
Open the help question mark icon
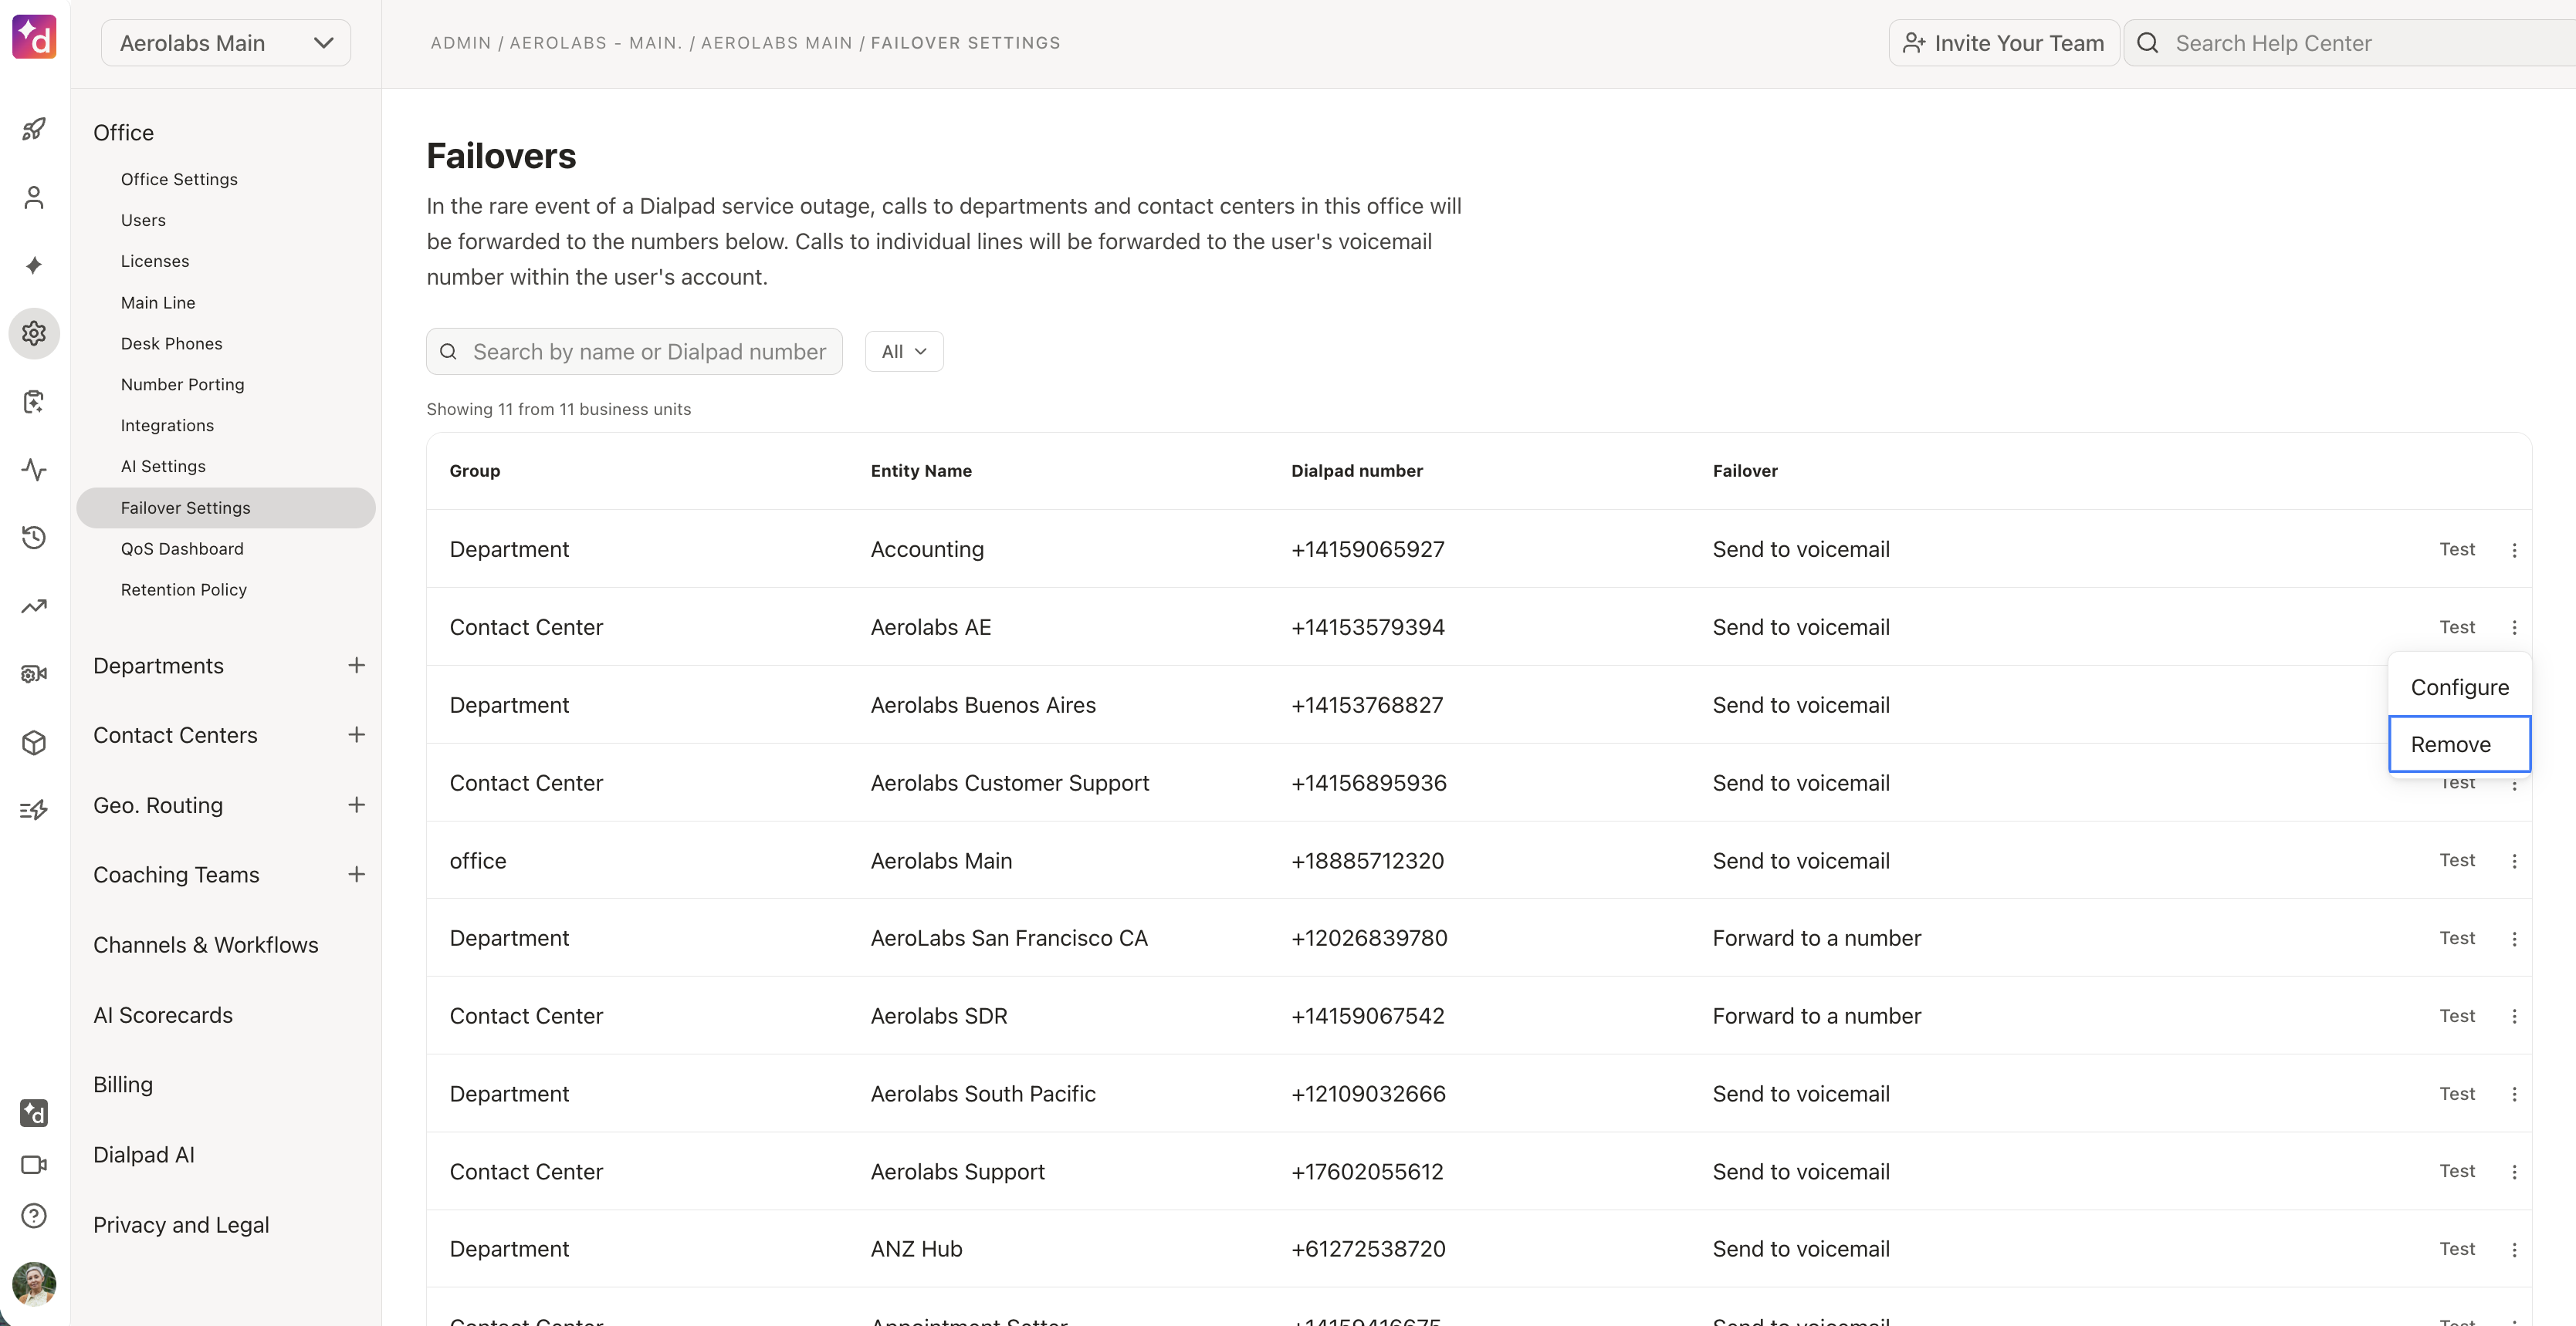[34, 1216]
